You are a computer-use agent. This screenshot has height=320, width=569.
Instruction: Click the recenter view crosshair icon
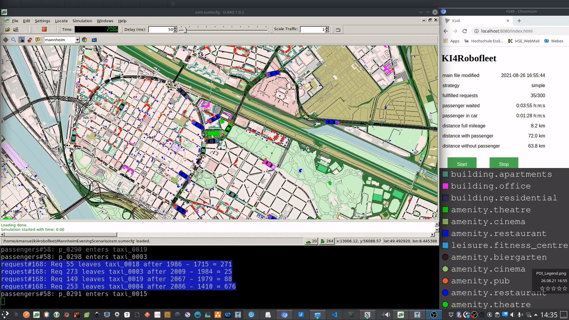[x=6, y=40]
